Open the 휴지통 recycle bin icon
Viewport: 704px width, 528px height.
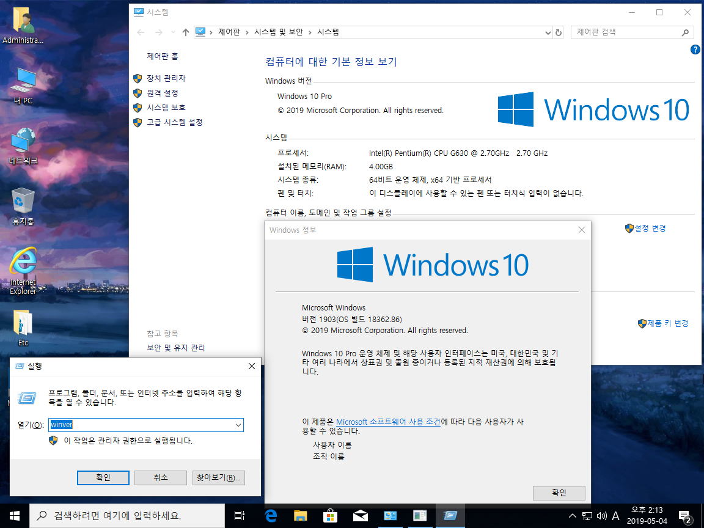tap(23, 207)
